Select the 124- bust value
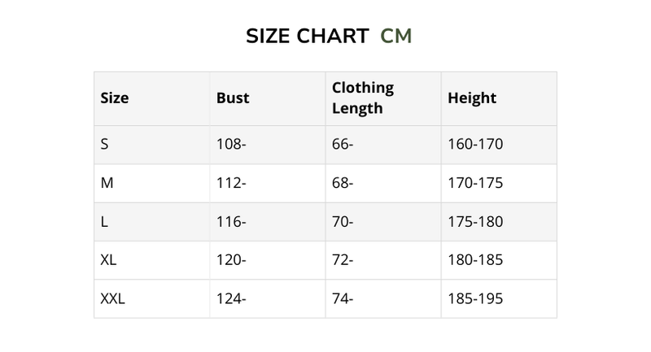The image size is (651, 352). click(x=231, y=299)
